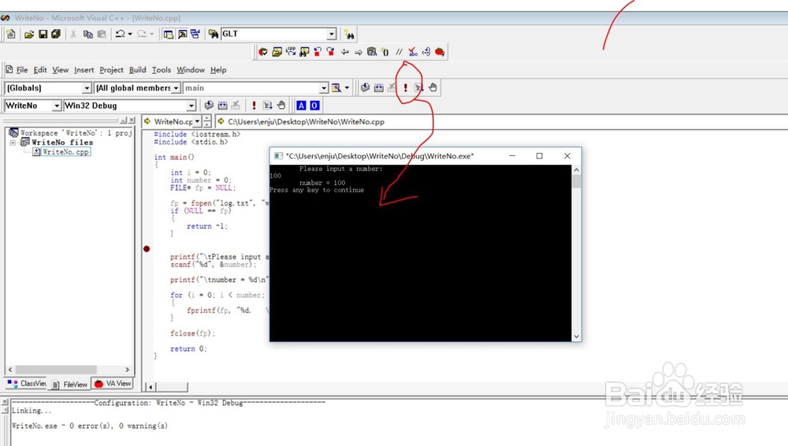Click the 'WriteNo.exe - 0 error(s)' output line

pyautogui.click(x=90, y=426)
